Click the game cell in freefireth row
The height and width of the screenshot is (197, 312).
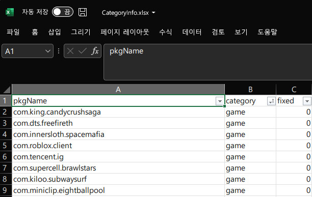point(250,123)
